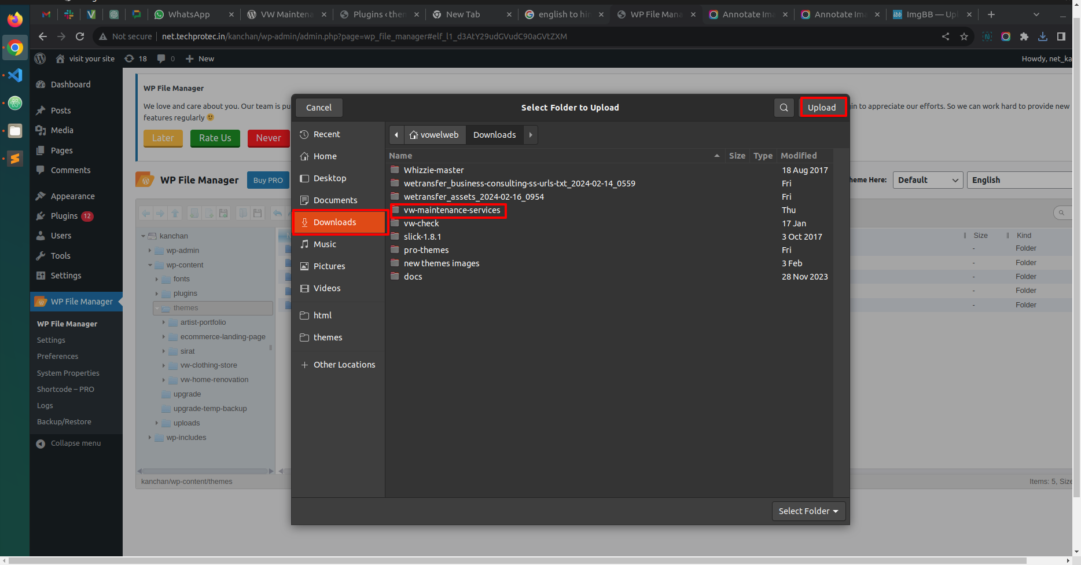Viewport: 1081px width, 565px height.
Task: Open the Documents sidebar location
Action: [339, 200]
